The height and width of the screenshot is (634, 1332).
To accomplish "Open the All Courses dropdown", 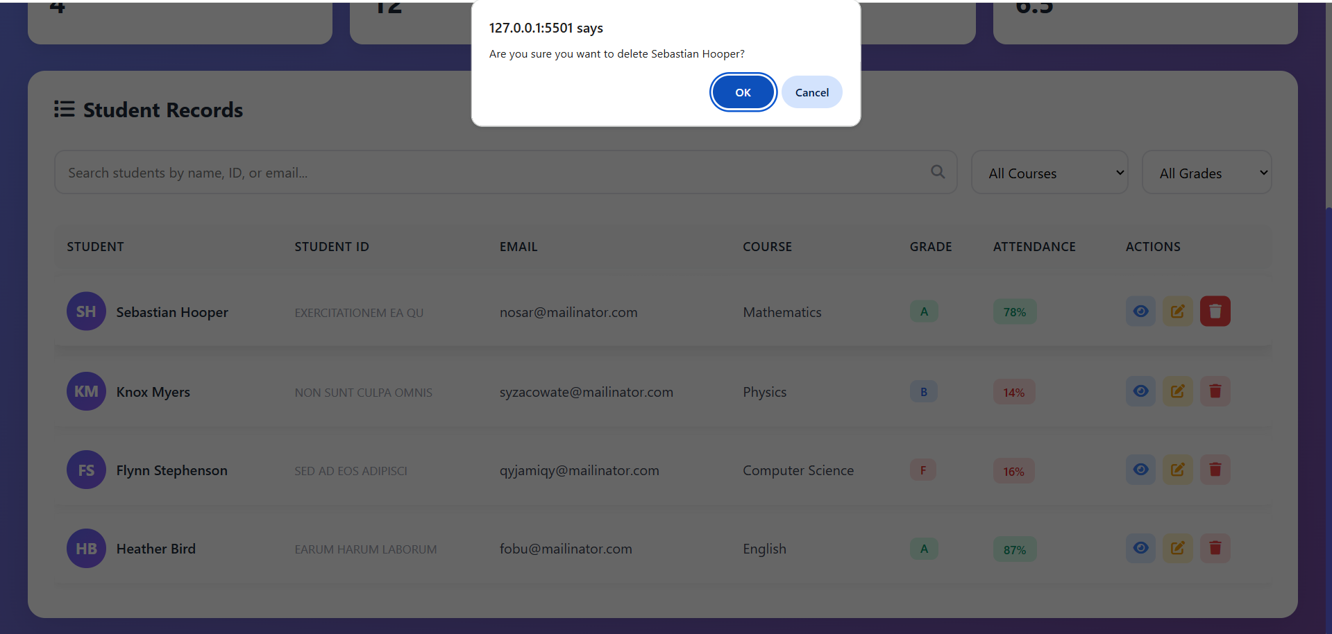I will click(x=1049, y=172).
